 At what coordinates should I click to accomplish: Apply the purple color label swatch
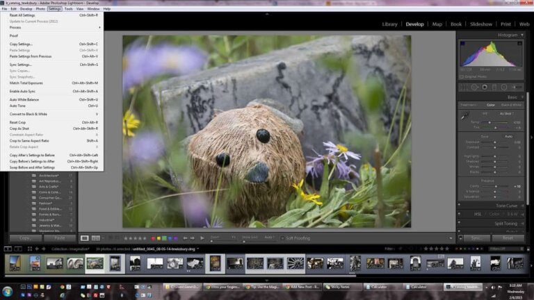pyautogui.click(x=175, y=238)
